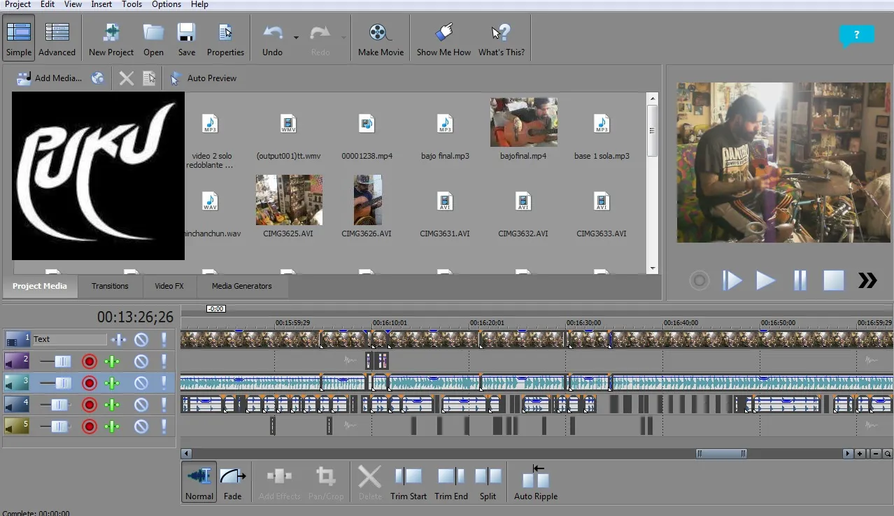Trim Start of the selected clip
Screen dimensions: 894x516
point(409,482)
